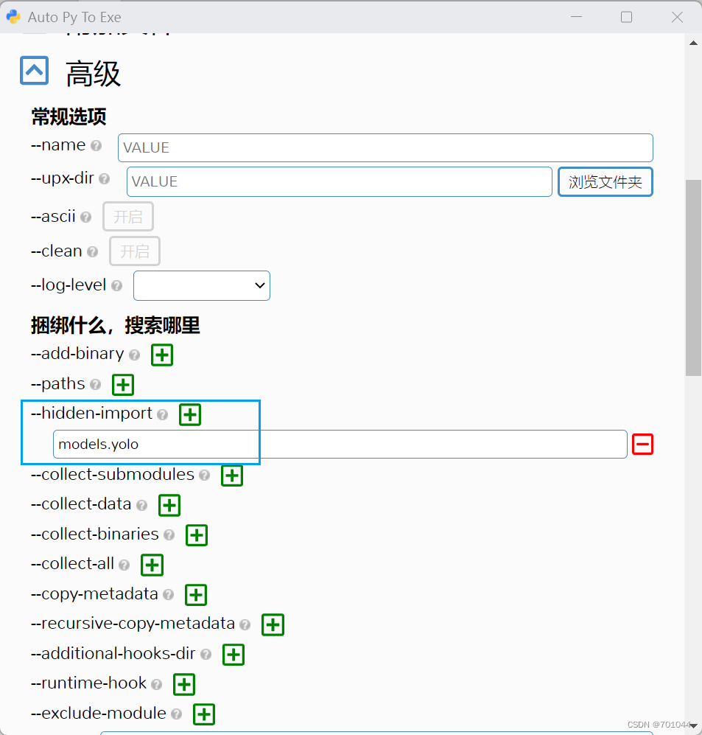Click the --ascii help icon
The height and width of the screenshot is (735, 702).
click(x=85, y=217)
